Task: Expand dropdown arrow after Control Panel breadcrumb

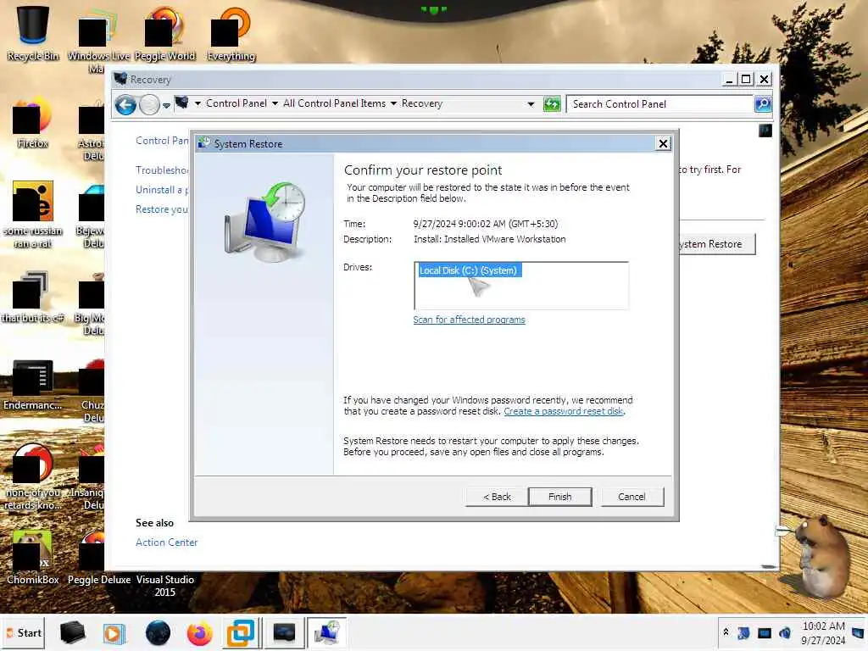Action: pos(275,103)
